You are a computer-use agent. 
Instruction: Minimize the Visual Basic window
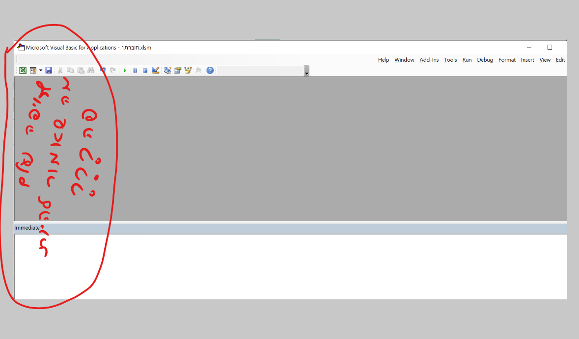[x=529, y=47]
